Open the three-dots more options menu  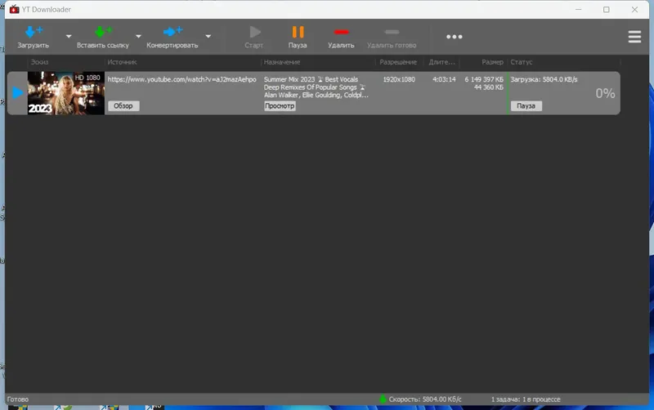(x=455, y=37)
